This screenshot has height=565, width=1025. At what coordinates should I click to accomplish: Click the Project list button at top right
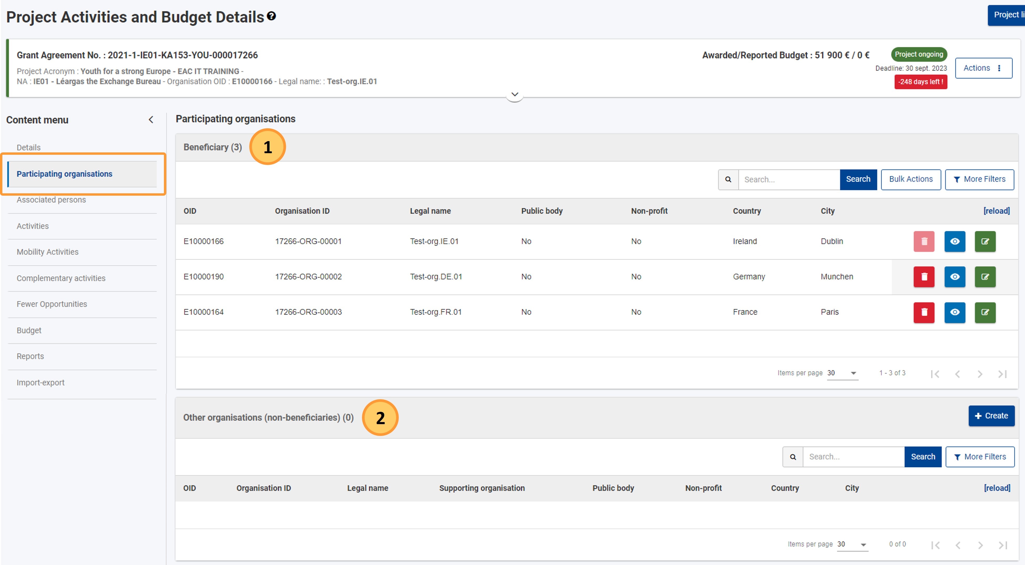tap(1006, 15)
